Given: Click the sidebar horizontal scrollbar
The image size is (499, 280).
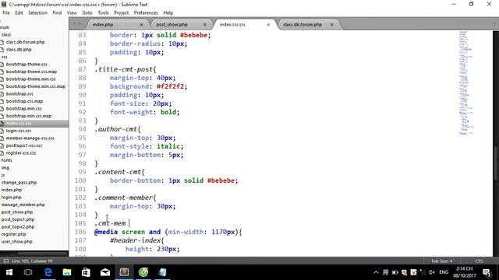Looking at the screenshot, I should (42, 254).
